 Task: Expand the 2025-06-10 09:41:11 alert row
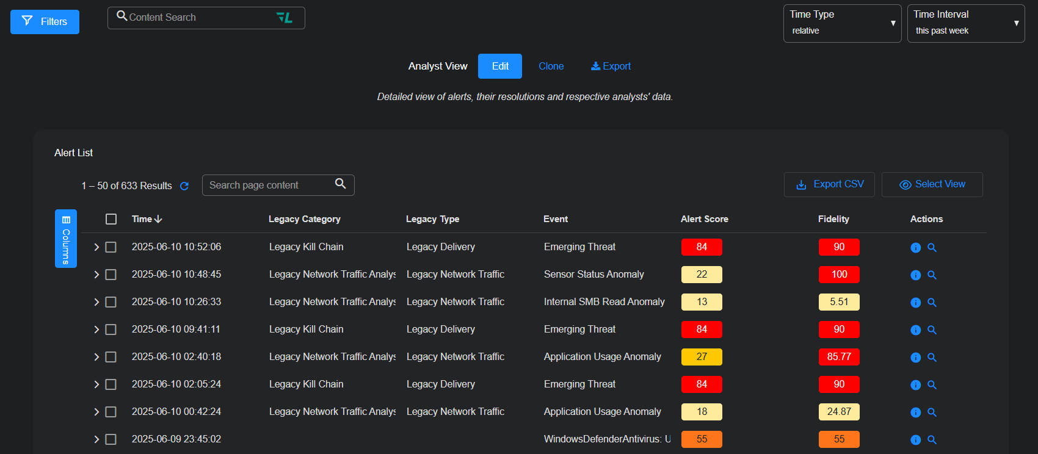96,330
